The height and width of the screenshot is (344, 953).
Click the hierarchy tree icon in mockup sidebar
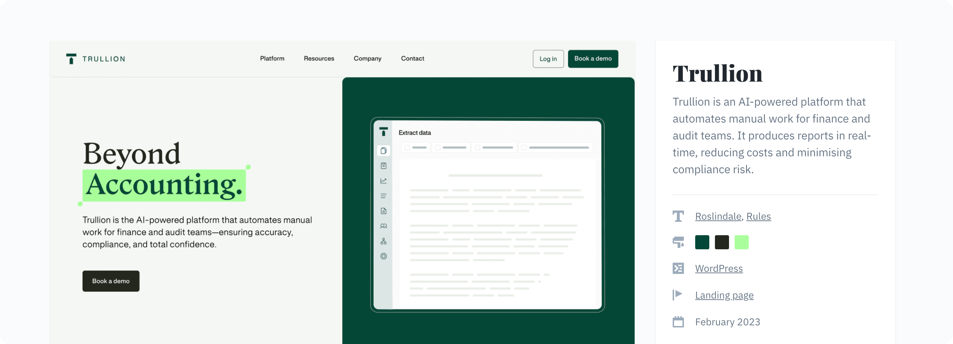(x=383, y=241)
